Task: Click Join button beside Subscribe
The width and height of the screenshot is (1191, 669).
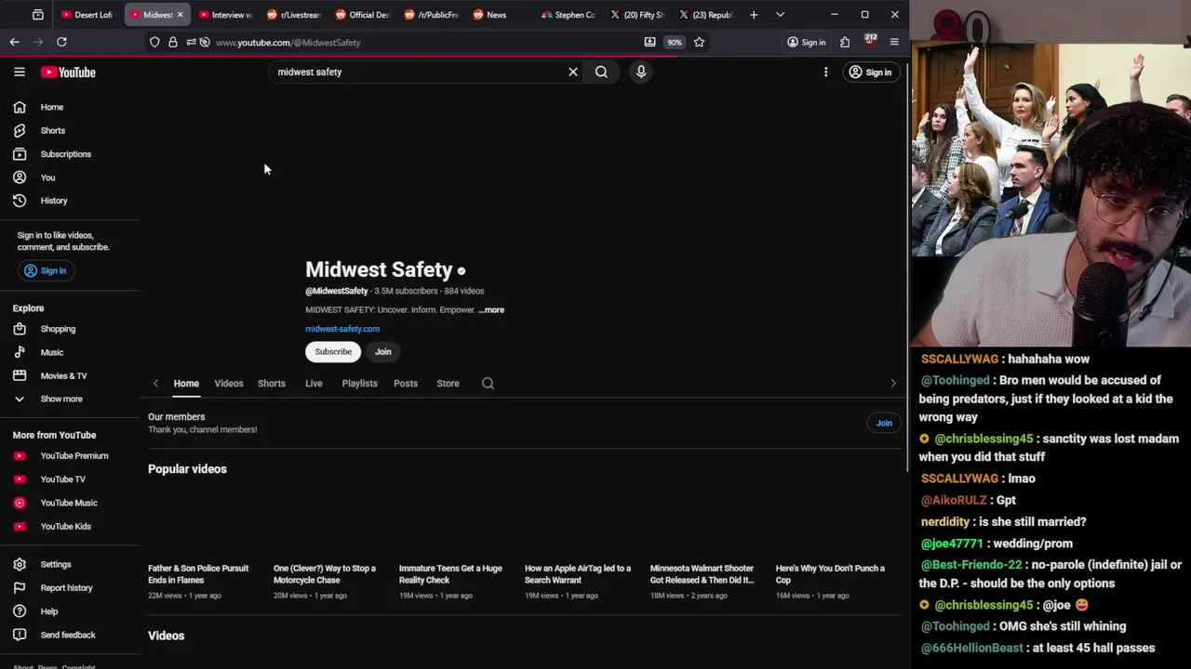Action: 383,352
